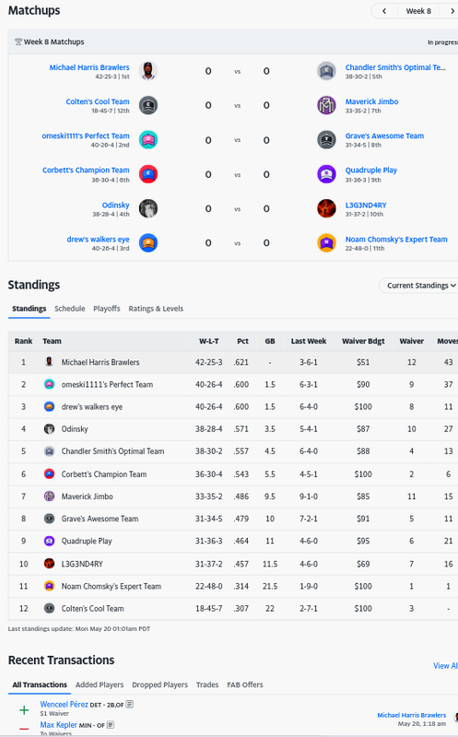
Task: Open Wenceel Pérez player link
Action: pos(64,704)
